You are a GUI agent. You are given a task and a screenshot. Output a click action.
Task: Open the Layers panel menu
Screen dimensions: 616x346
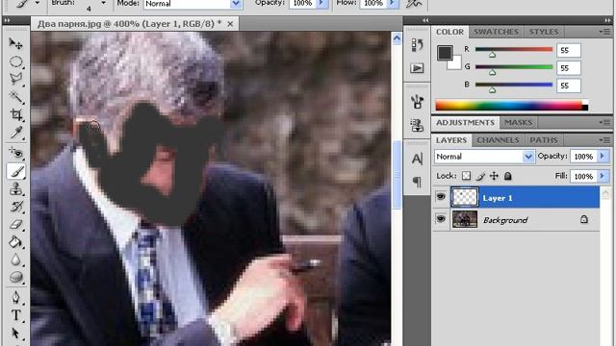coord(605,140)
